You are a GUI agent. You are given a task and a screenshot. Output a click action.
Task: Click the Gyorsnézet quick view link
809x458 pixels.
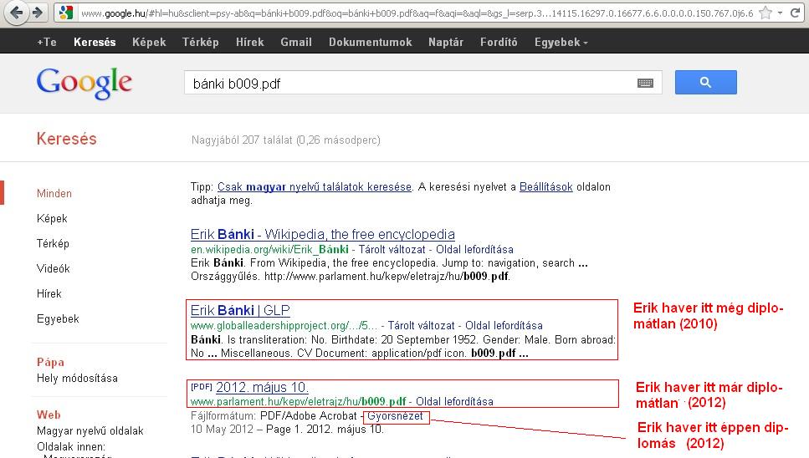pyautogui.click(x=397, y=416)
